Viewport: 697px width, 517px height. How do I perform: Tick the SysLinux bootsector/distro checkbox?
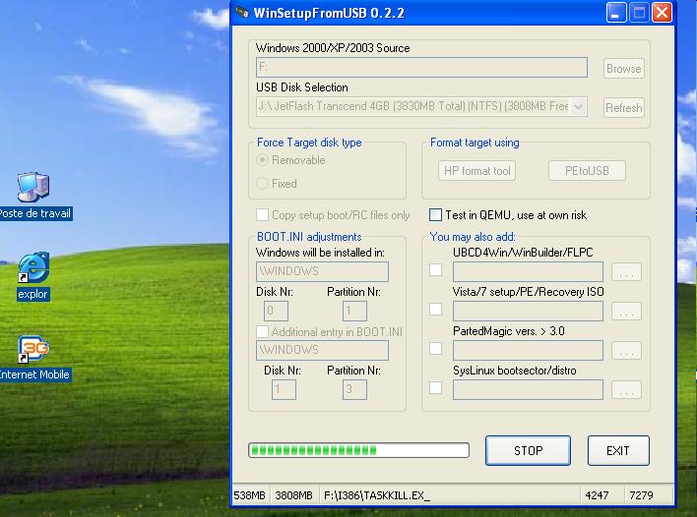tap(435, 388)
